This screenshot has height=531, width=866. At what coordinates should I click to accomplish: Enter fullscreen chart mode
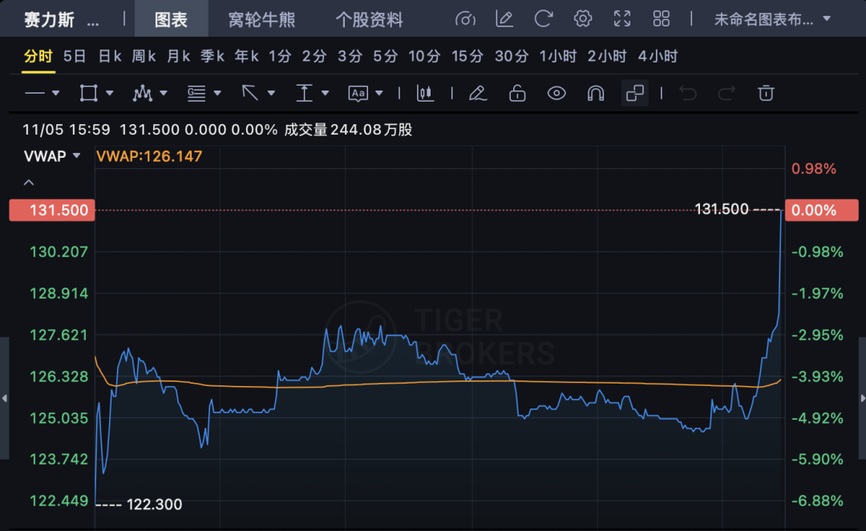click(x=622, y=18)
